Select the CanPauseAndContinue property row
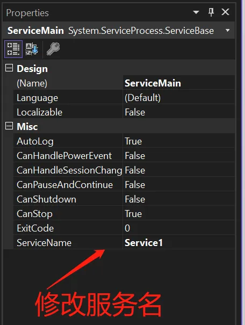Image resolution: width=245 pixels, height=325 pixels. tap(124, 184)
